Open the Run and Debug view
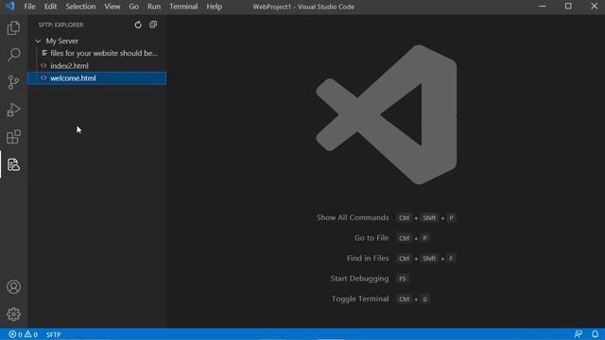Screen dimensions: 605x340 click(13, 110)
